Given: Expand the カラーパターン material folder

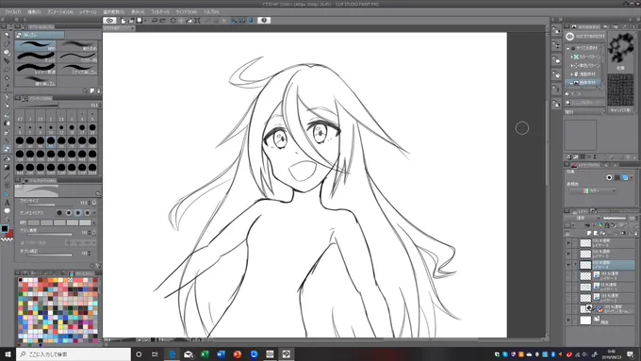Looking at the screenshot, I should (571, 57).
